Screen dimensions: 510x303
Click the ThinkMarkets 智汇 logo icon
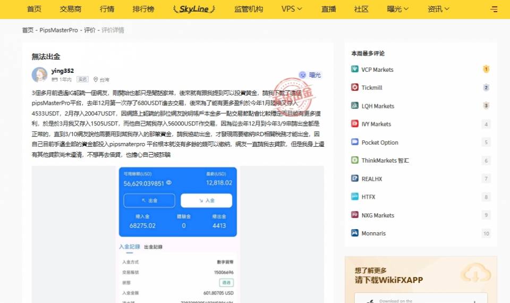[355, 160]
